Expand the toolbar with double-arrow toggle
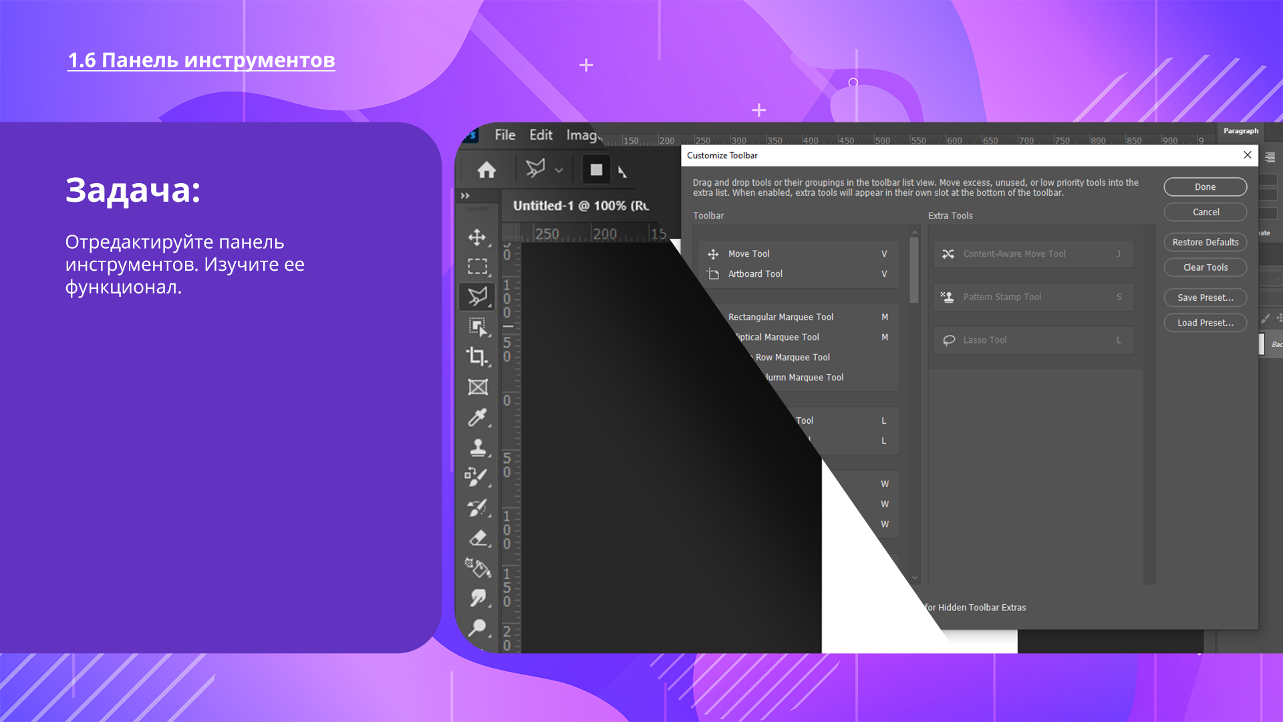This screenshot has width=1283, height=722. (465, 196)
